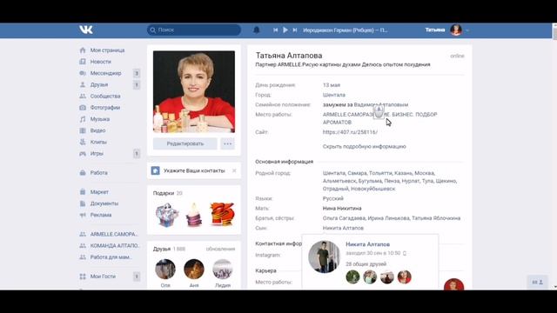Open Документы section
The image size is (557, 313).
click(104, 203)
